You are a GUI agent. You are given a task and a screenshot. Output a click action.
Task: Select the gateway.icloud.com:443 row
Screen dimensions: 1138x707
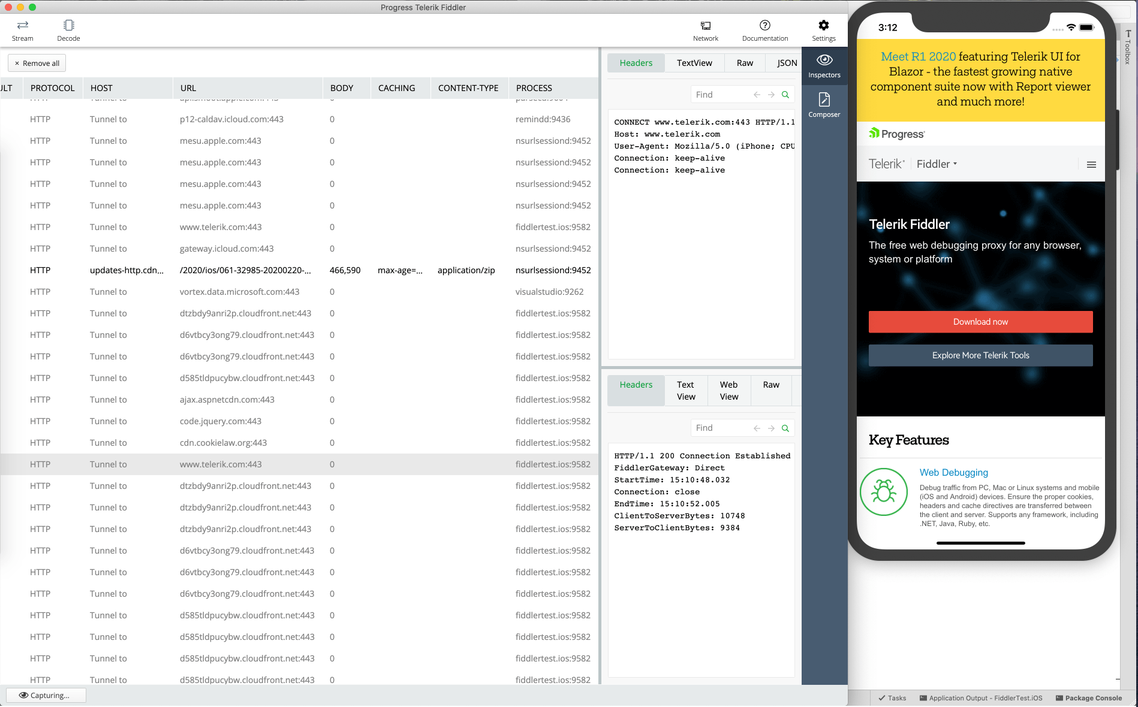(x=299, y=249)
